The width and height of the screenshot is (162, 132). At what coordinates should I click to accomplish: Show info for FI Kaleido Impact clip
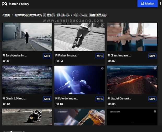(x=102, y=68)
